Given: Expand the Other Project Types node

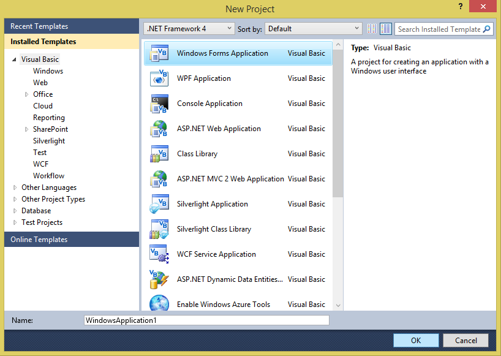Looking at the screenshot, I should [x=15, y=199].
